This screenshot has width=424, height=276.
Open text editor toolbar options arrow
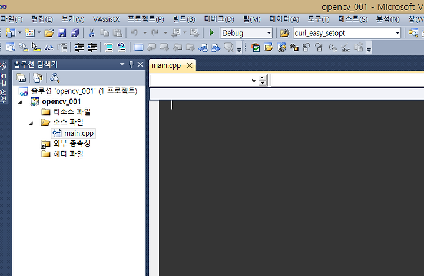pos(239,50)
